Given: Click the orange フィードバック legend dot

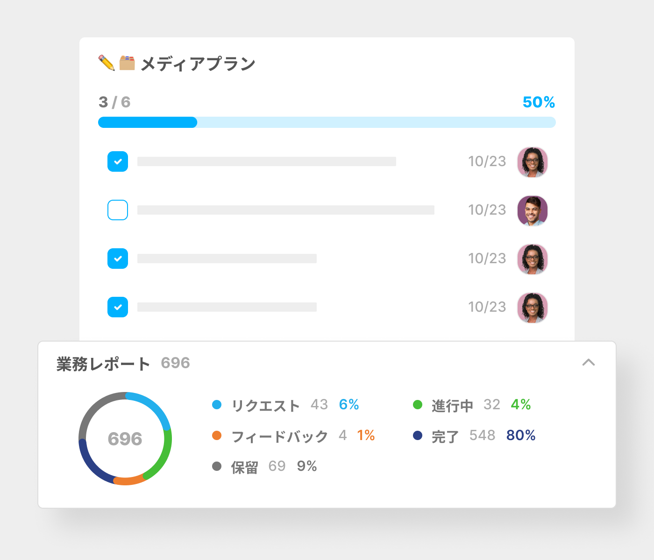Looking at the screenshot, I should pos(217,435).
